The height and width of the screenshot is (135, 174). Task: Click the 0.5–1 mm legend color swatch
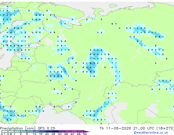point(11,131)
